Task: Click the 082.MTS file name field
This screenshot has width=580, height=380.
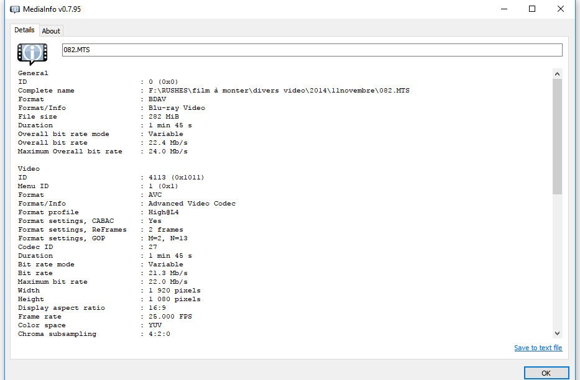Action: 312,50
